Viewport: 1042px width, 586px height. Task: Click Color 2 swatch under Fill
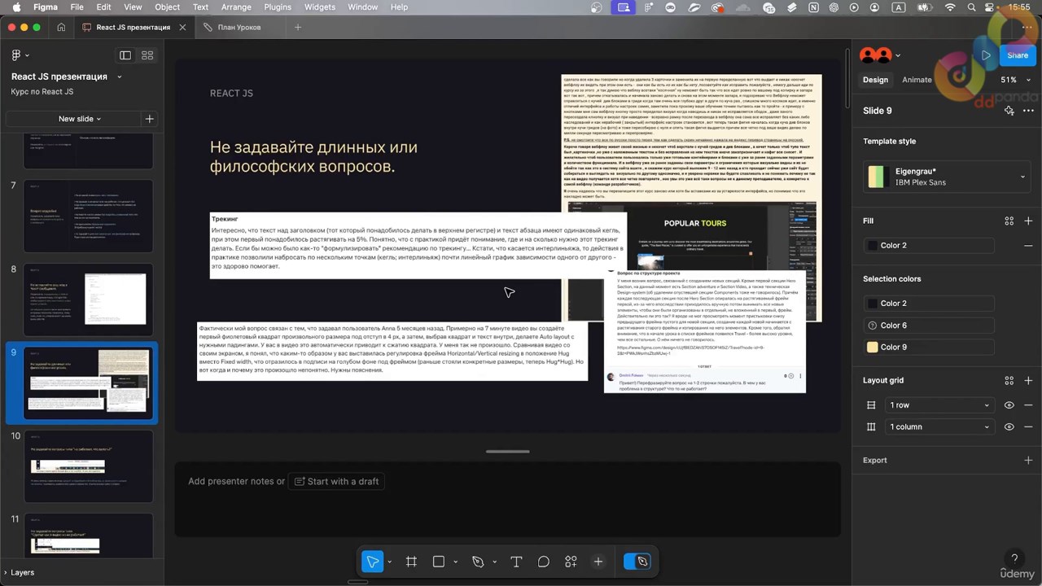[873, 245]
